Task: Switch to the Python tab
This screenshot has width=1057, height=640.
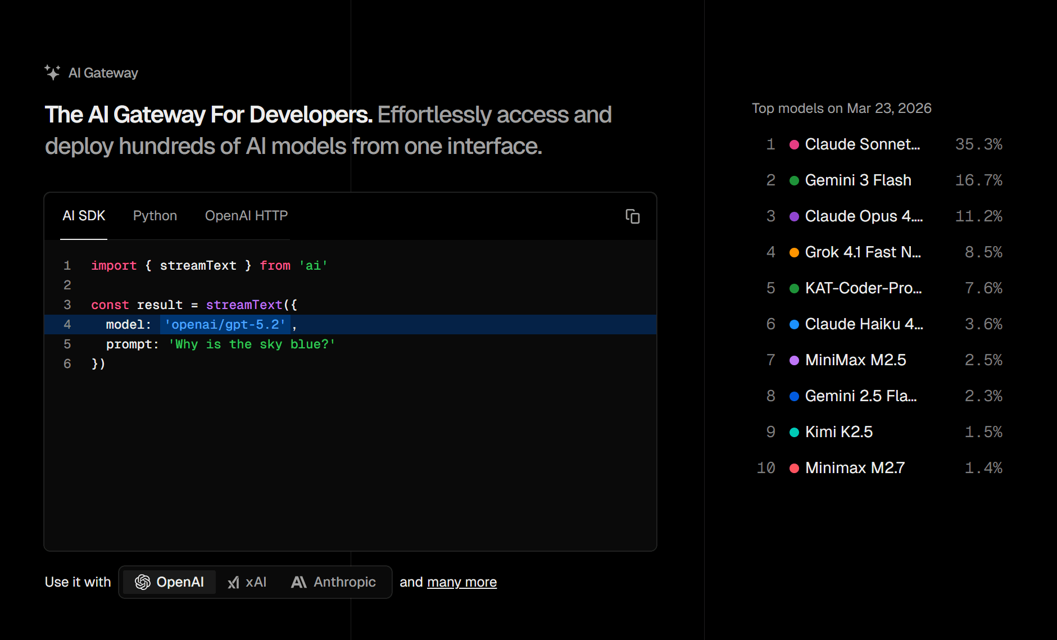Action: (155, 216)
